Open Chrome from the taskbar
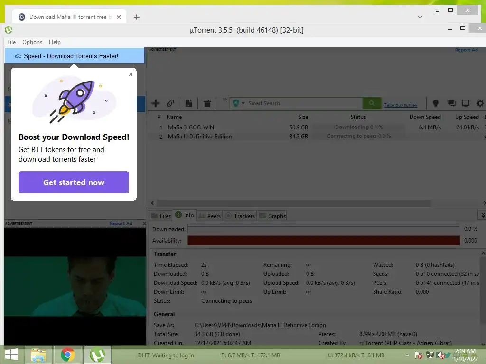 [x=68, y=355]
